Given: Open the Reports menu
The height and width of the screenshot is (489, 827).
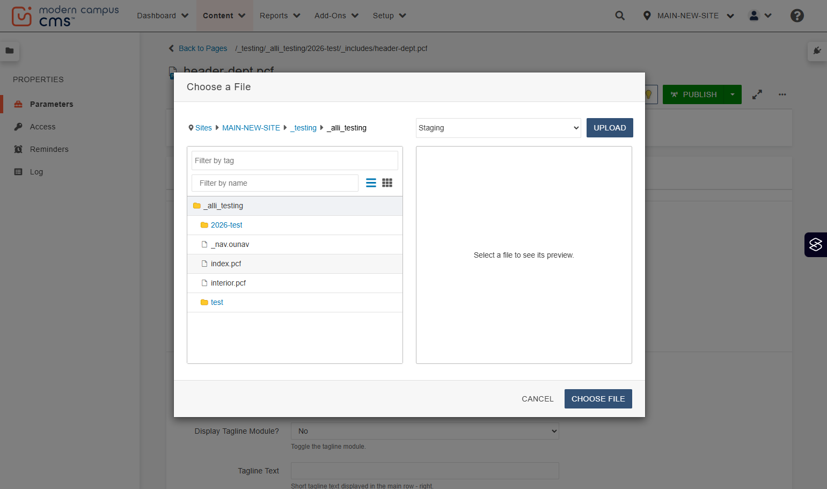Looking at the screenshot, I should [x=280, y=16].
